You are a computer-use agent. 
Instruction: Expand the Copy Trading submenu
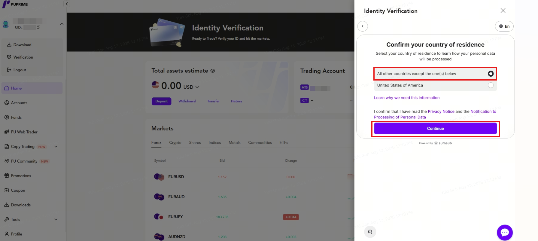click(56, 147)
